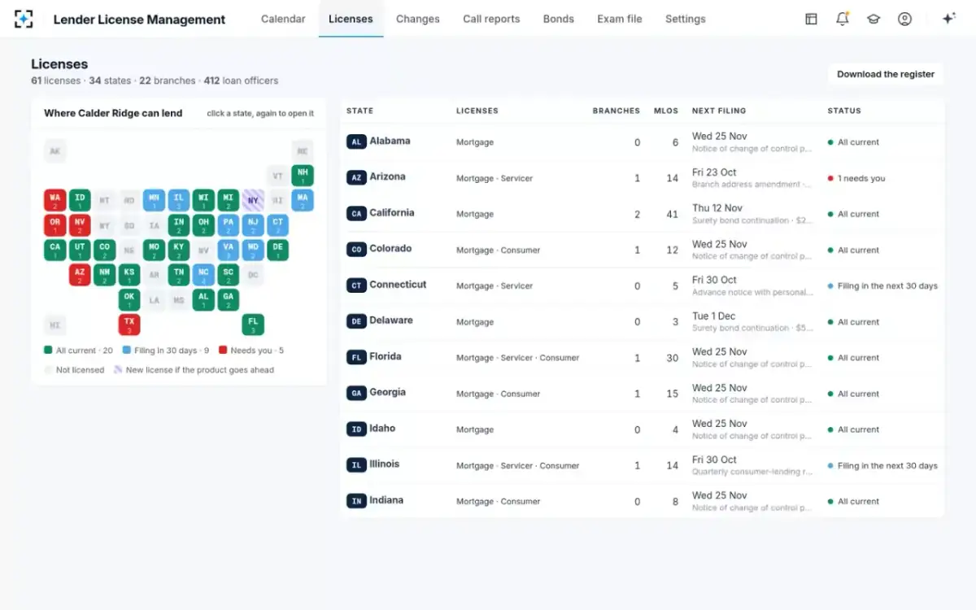Select Arizona AZ tile on map
This screenshot has height=610, width=976.
point(80,275)
